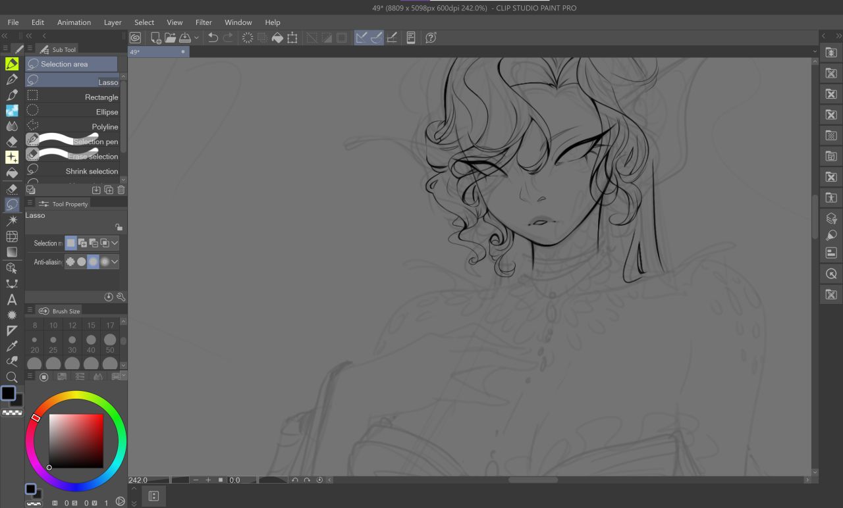
Task: Click the Auto select magic wand tool
Action: coord(12,220)
